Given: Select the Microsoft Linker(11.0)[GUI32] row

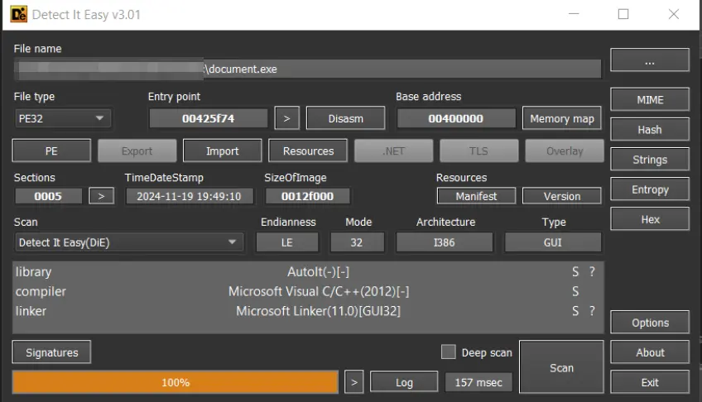Looking at the screenshot, I should pyautogui.click(x=308, y=311).
